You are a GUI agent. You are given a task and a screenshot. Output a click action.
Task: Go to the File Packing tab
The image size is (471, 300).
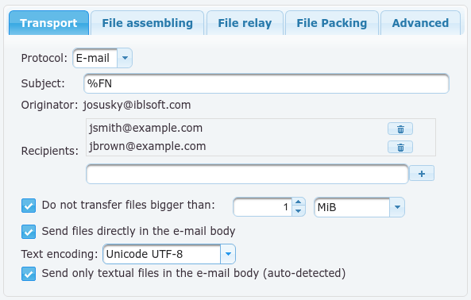(332, 23)
